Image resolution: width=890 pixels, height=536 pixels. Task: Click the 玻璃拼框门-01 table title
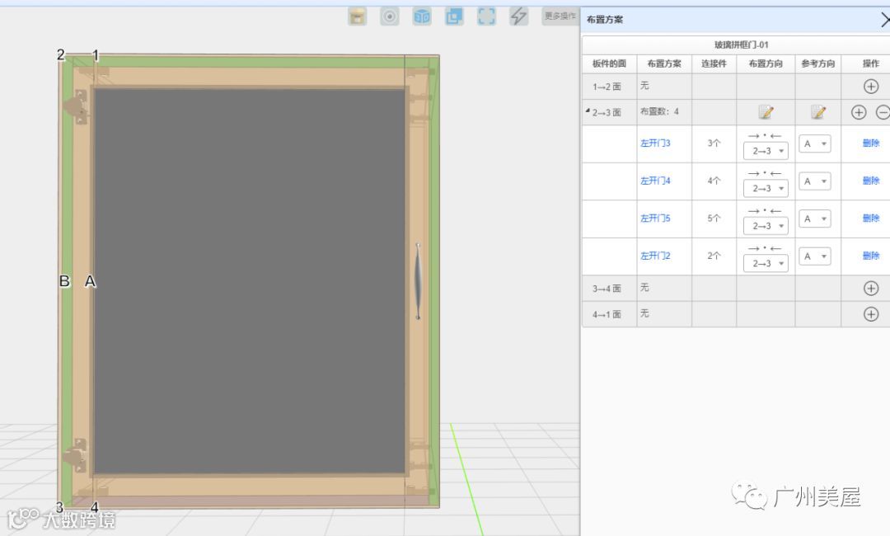click(x=741, y=45)
